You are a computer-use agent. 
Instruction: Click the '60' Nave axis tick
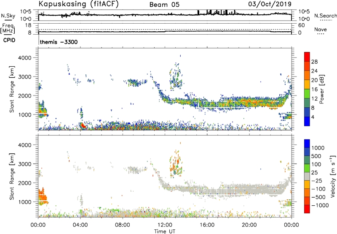(302, 25)
